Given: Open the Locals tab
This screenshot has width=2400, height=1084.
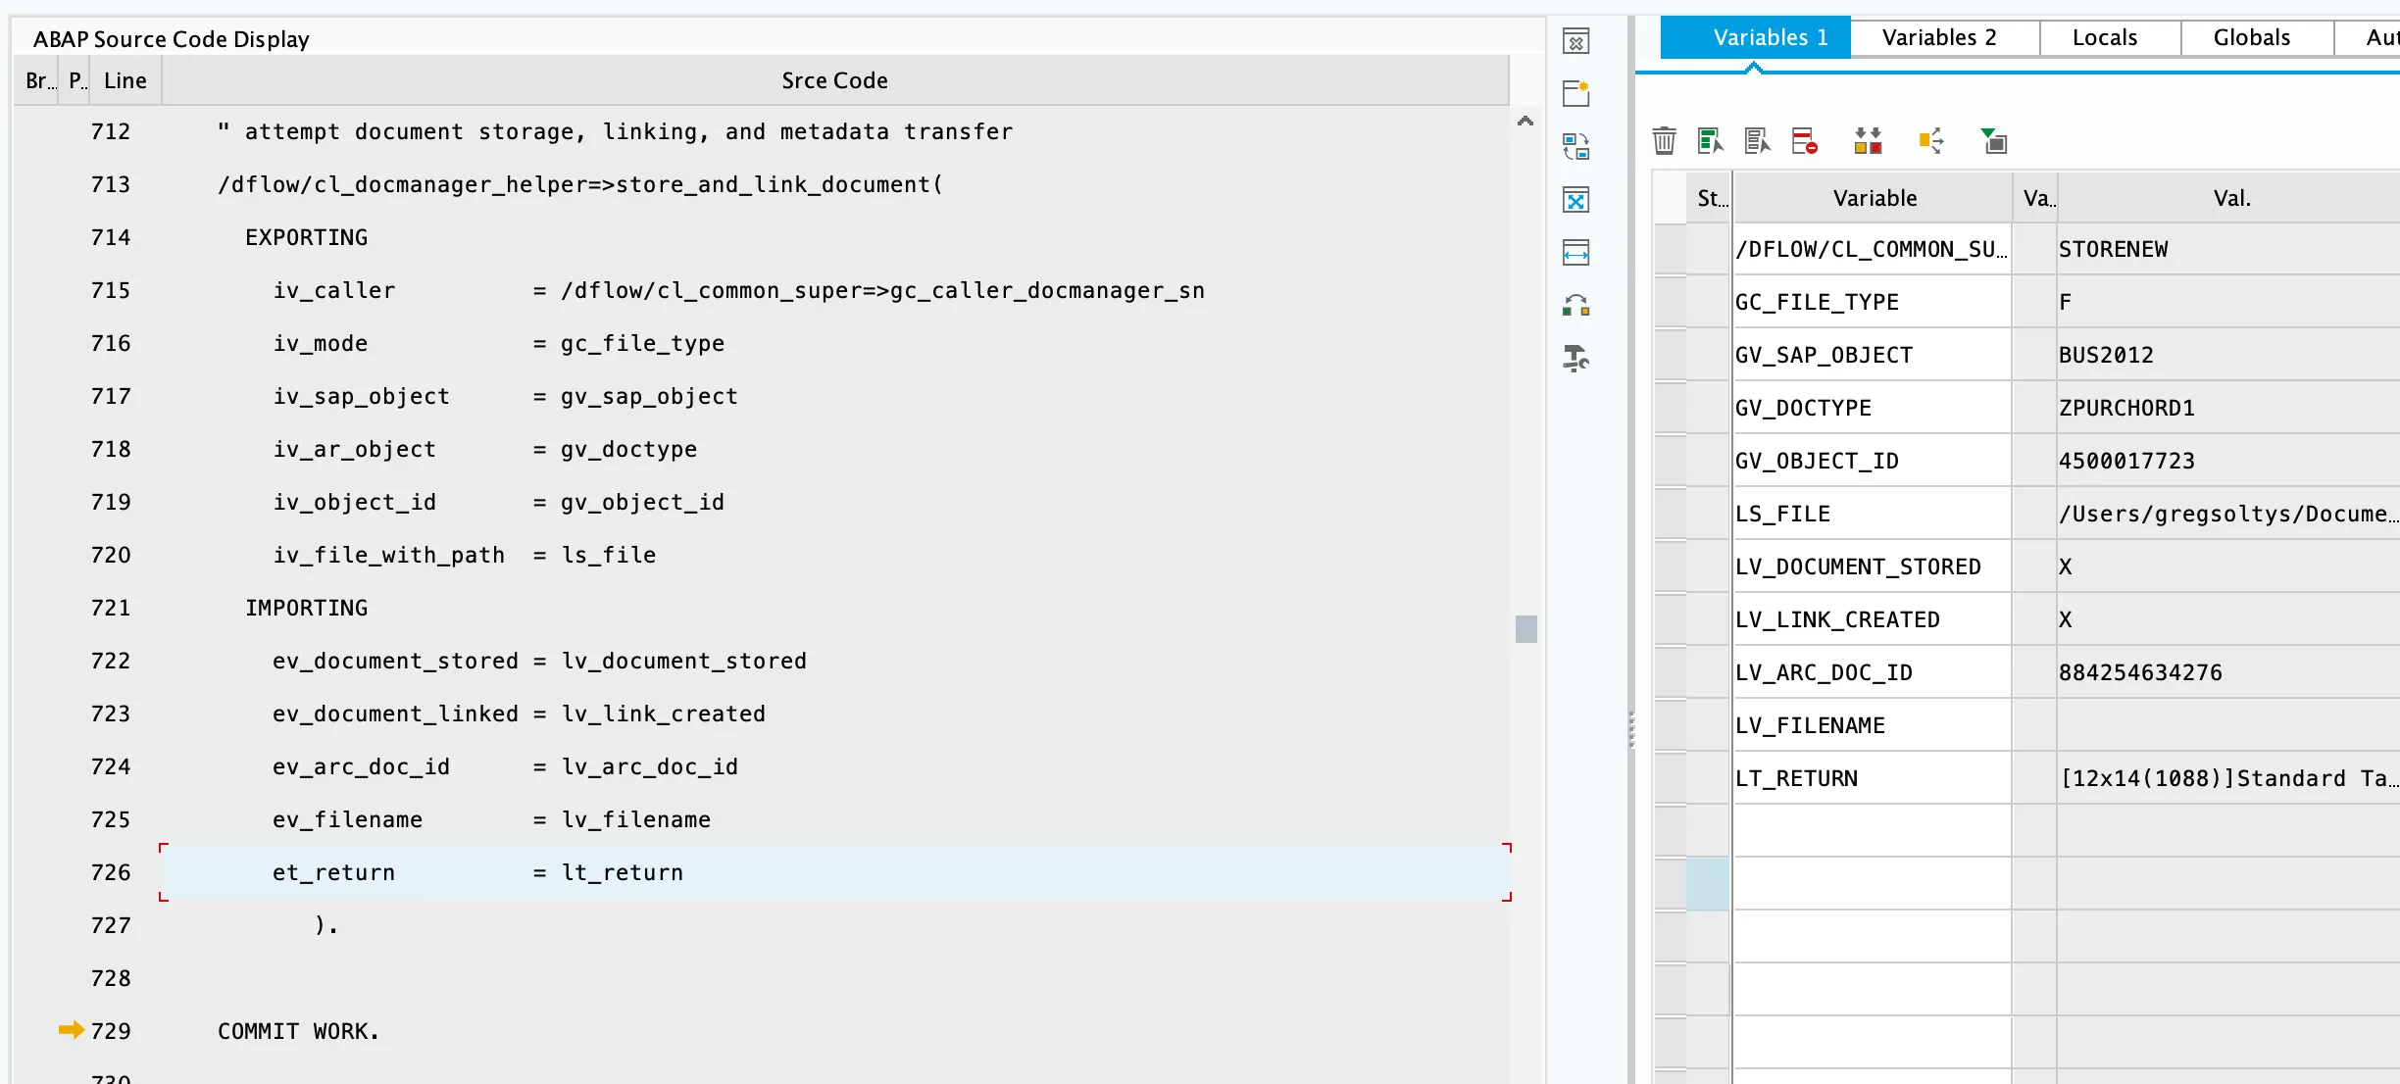Looking at the screenshot, I should click(x=2110, y=37).
